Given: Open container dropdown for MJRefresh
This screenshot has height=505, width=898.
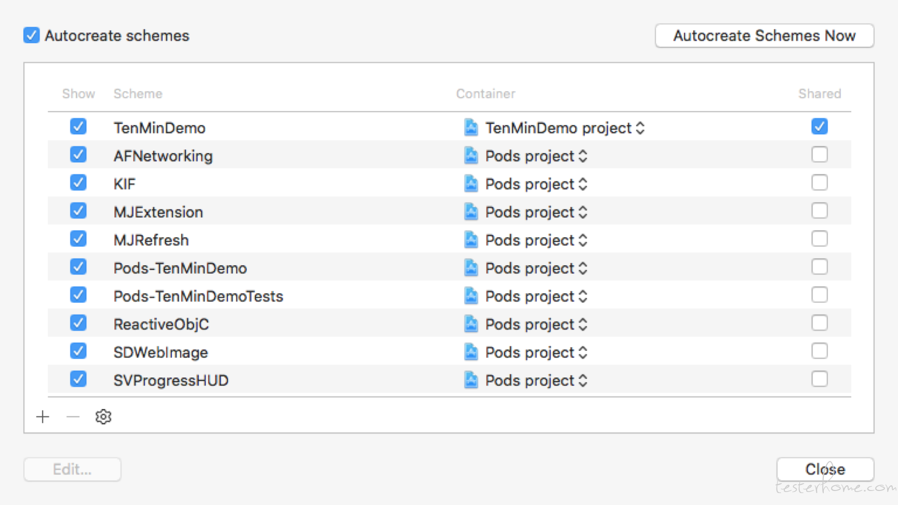Looking at the screenshot, I should [583, 240].
